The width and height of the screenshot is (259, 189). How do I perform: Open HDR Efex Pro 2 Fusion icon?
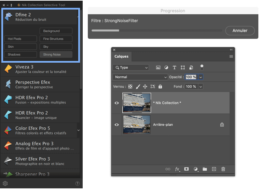pyautogui.click(x=8, y=99)
